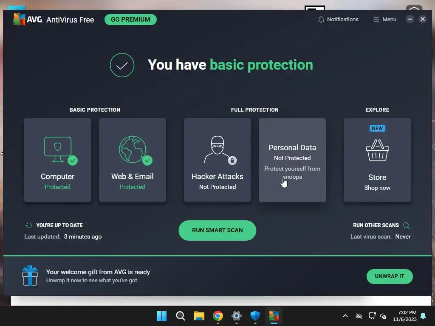The image size is (435, 326).
Task: Click the NEW badge on Store
Action: click(377, 128)
